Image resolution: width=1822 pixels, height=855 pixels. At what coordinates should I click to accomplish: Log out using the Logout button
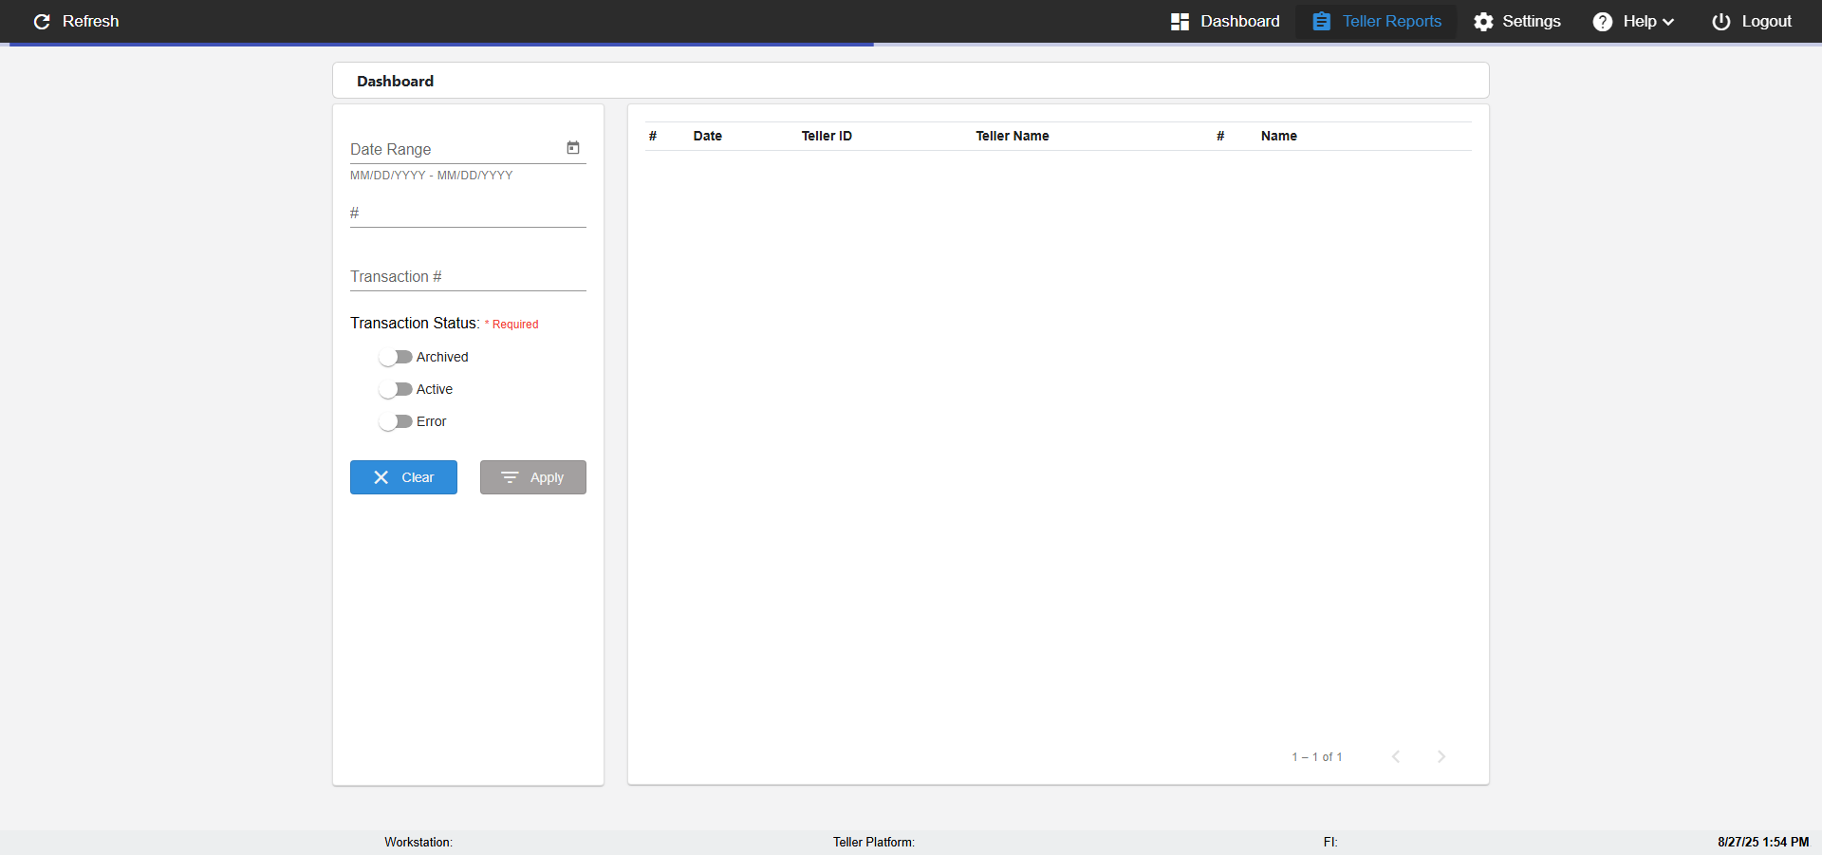point(1752,21)
